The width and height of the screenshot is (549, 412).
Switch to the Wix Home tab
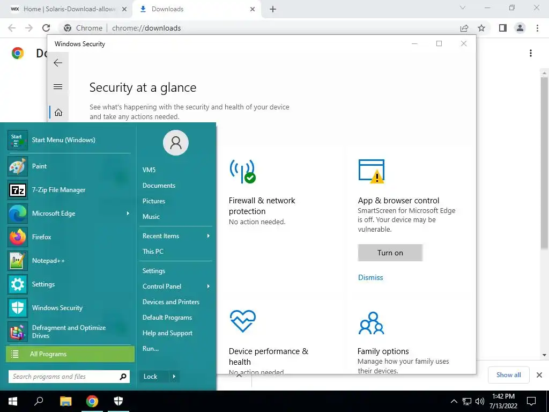pos(66,9)
